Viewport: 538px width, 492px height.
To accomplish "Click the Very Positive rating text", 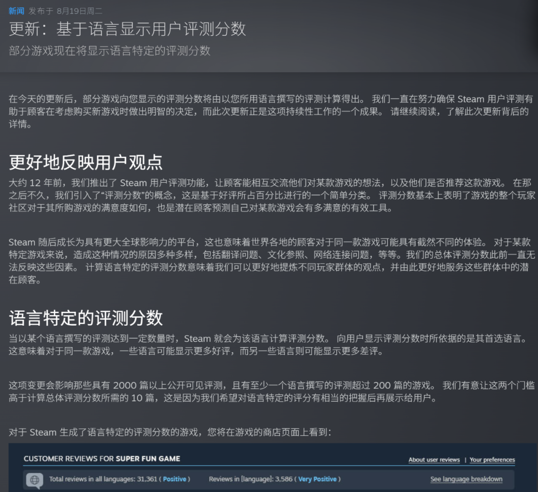I will (x=317, y=479).
